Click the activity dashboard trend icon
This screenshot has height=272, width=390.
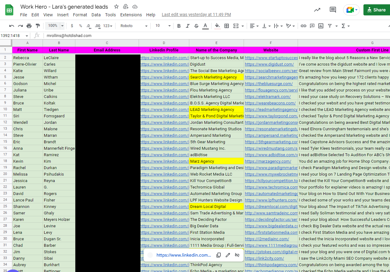click(x=317, y=10)
